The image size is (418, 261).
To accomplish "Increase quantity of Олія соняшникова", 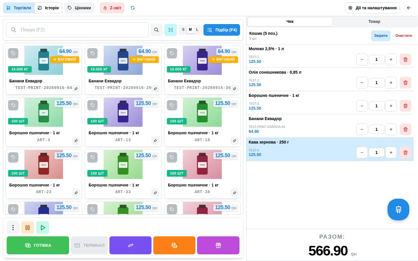I will coord(391,83).
